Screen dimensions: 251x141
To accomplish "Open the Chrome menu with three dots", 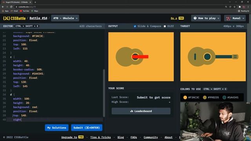I will point(248,7).
